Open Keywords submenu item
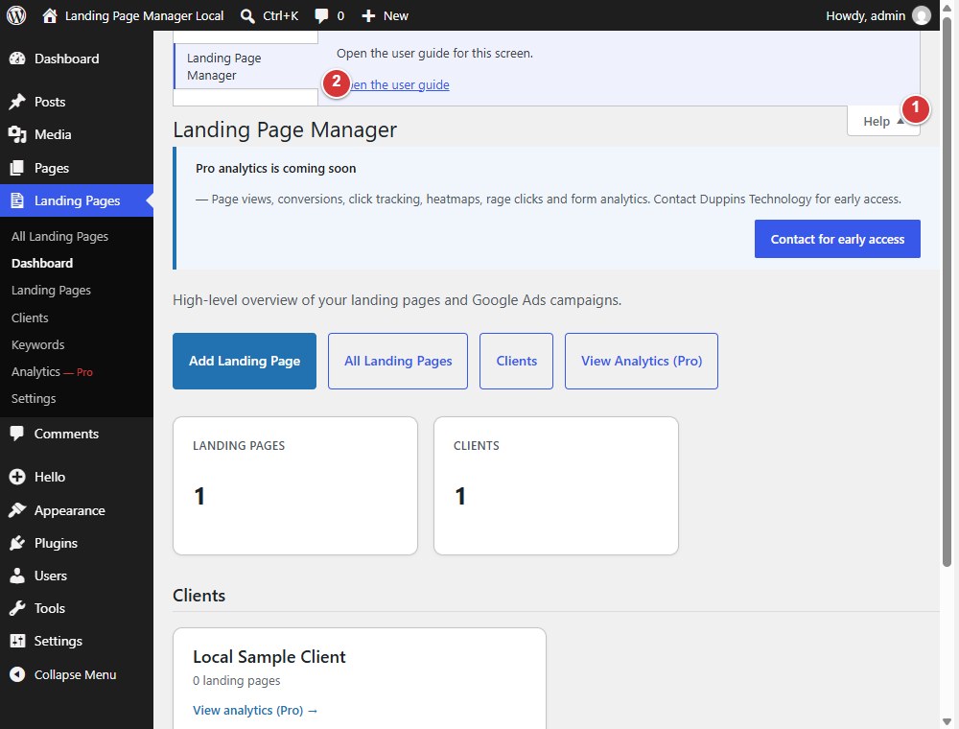 coord(38,344)
